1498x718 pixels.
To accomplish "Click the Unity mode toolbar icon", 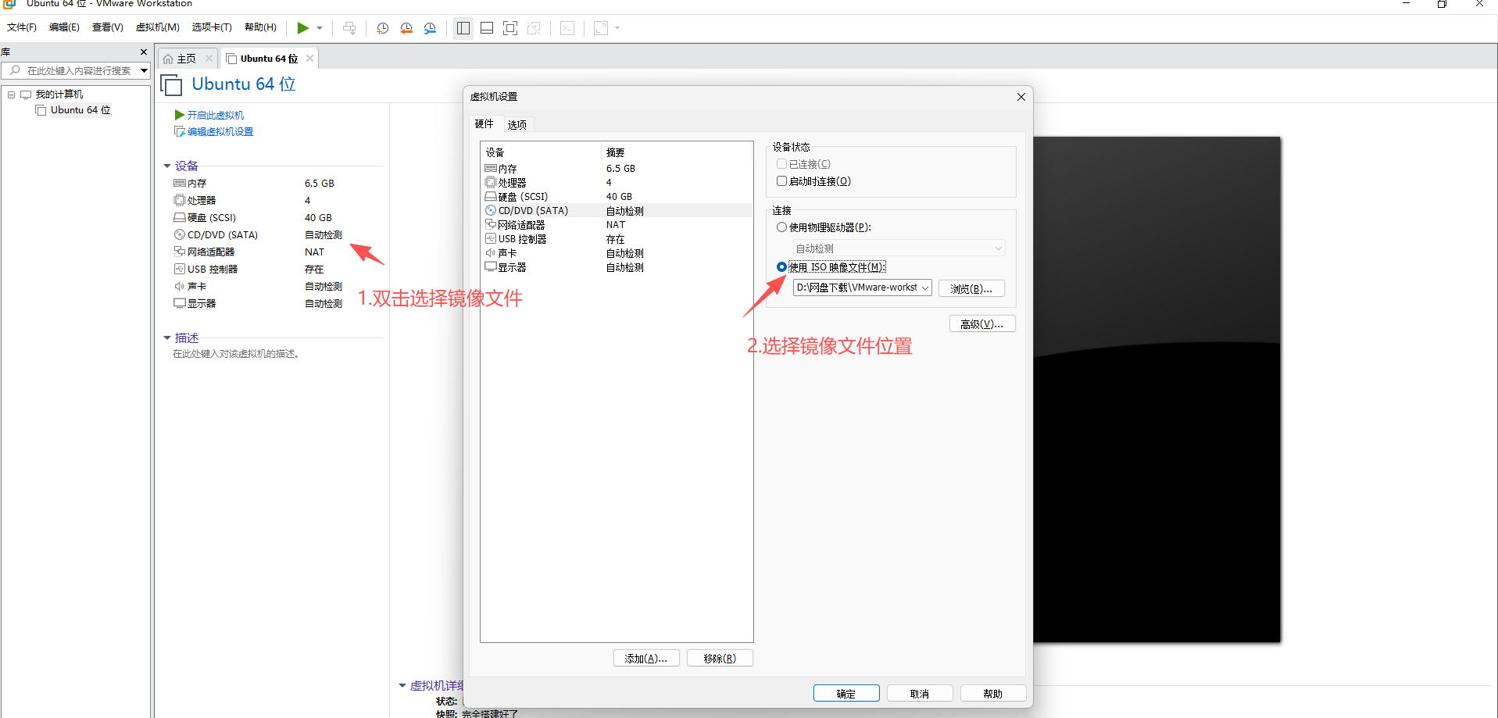I will [x=534, y=28].
